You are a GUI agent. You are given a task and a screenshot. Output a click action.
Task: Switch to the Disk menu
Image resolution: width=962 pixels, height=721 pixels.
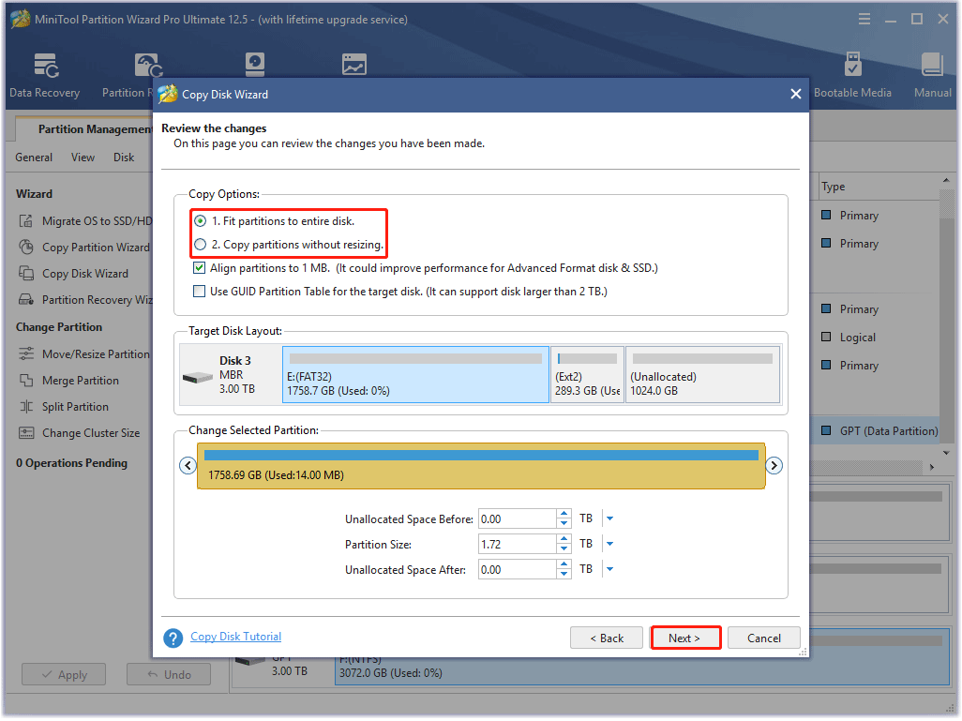[x=123, y=157]
